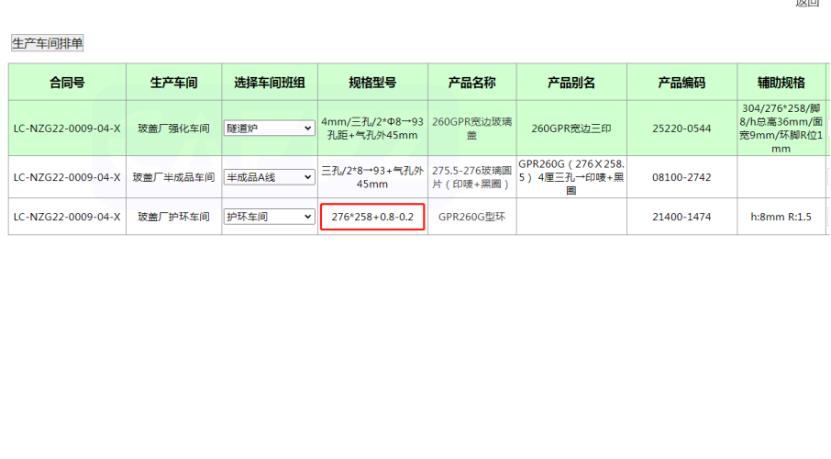831x459 pixels.
Task: Click the 辅助规格 column header
Action: coord(781,83)
